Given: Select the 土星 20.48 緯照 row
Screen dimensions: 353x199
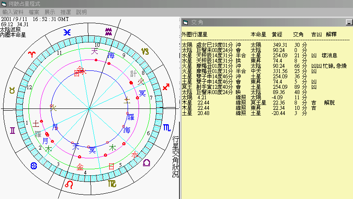Looking at the screenshot, I should (x=244, y=113).
